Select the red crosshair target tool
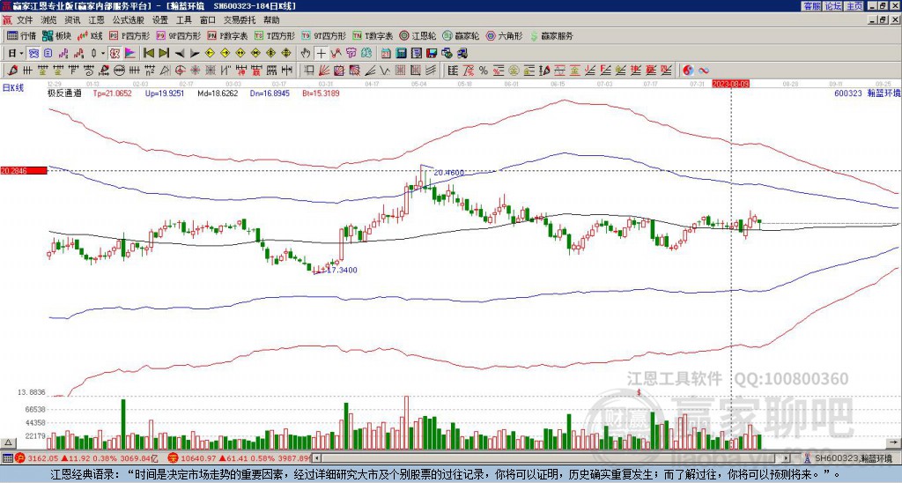 pyautogui.click(x=180, y=71)
